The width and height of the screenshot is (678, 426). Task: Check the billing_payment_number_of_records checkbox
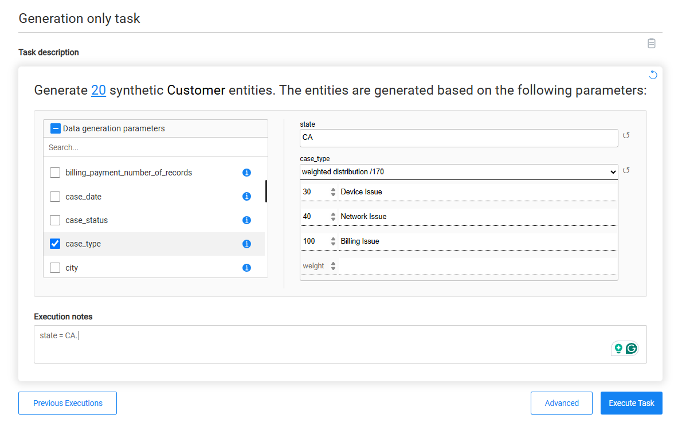pos(55,173)
